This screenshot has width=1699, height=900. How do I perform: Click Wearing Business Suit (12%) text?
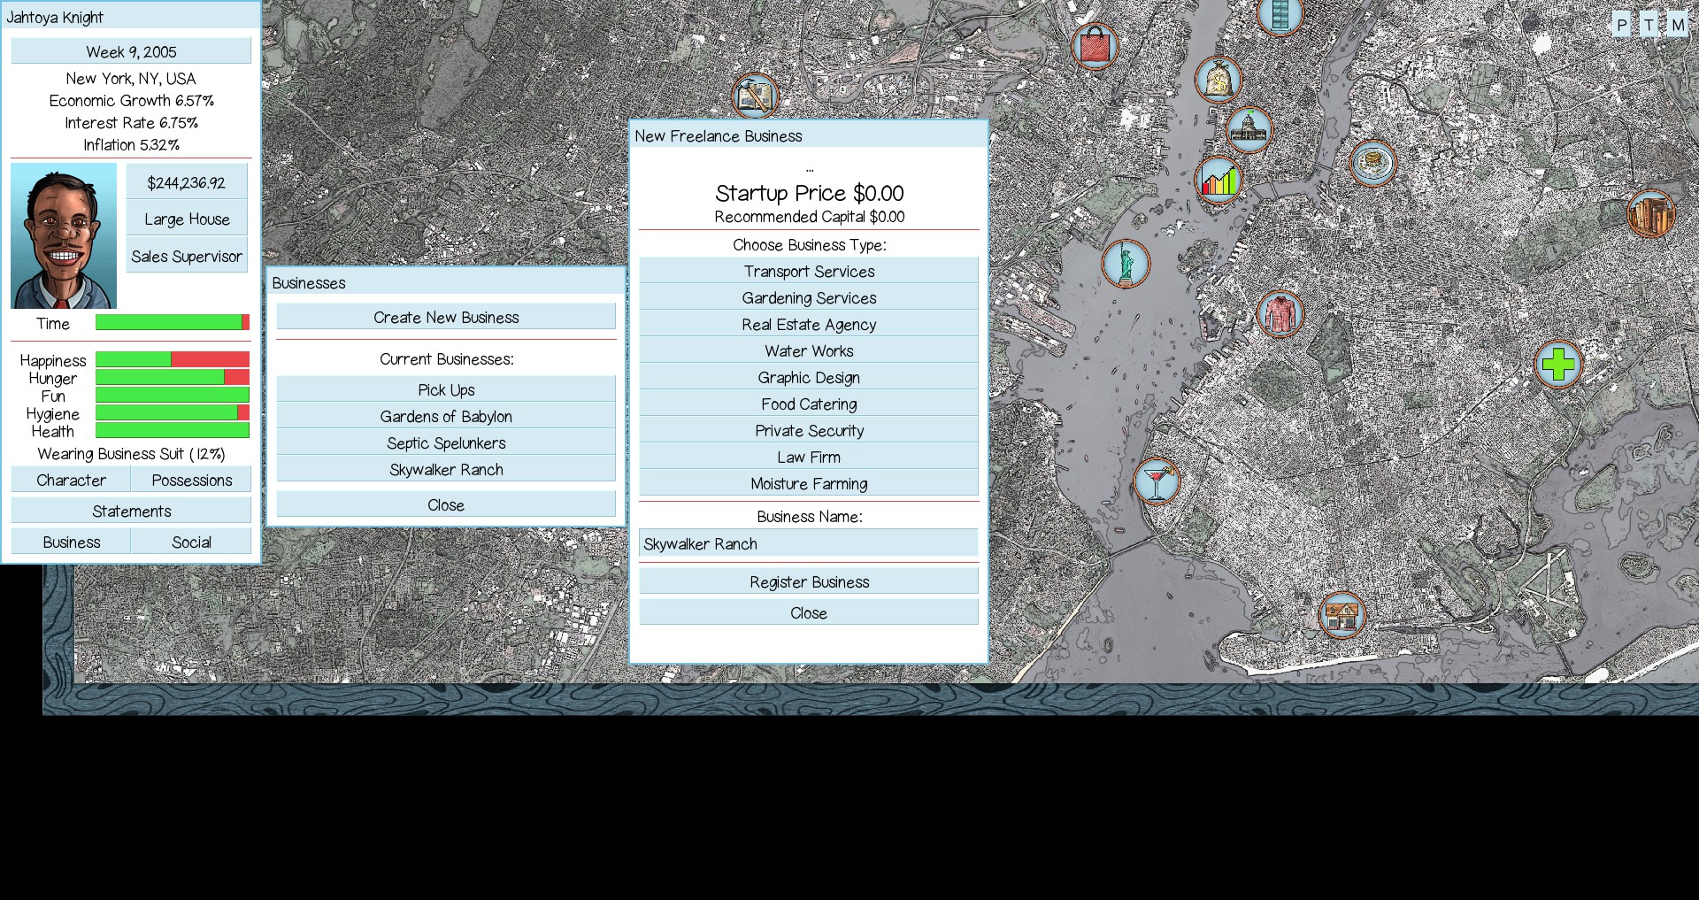(x=131, y=454)
